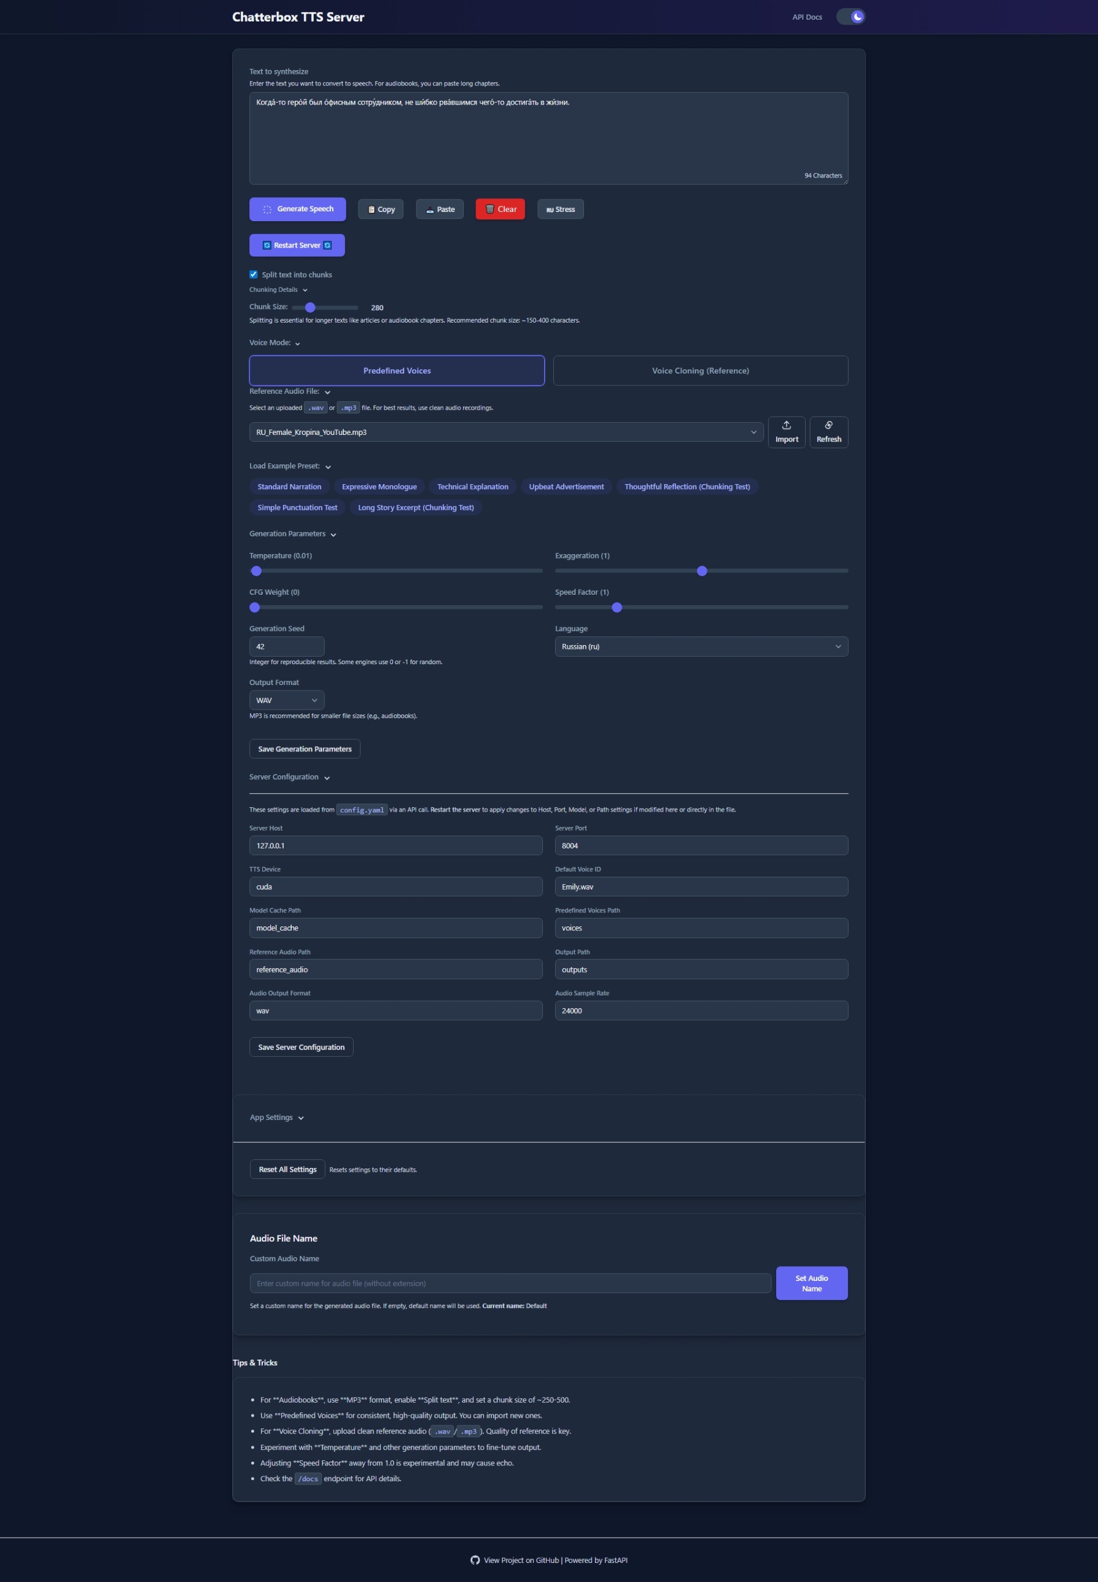The width and height of the screenshot is (1098, 1582).
Task: Click the Stress accent button
Action: tap(560, 209)
